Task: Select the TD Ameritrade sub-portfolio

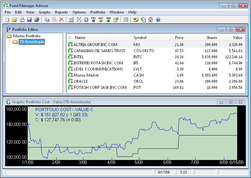Action: click(x=32, y=42)
